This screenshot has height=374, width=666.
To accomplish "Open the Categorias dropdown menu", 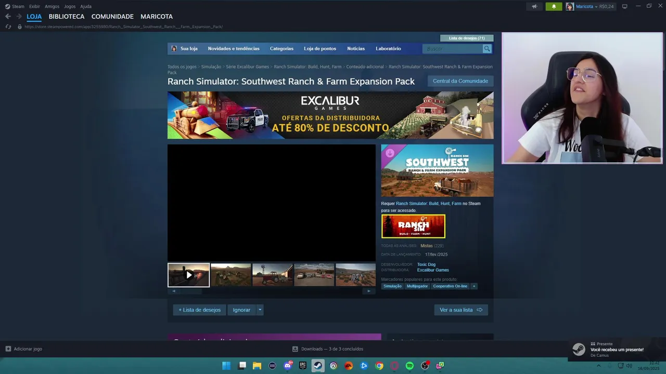I will pyautogui.click(x=281, y=48).
